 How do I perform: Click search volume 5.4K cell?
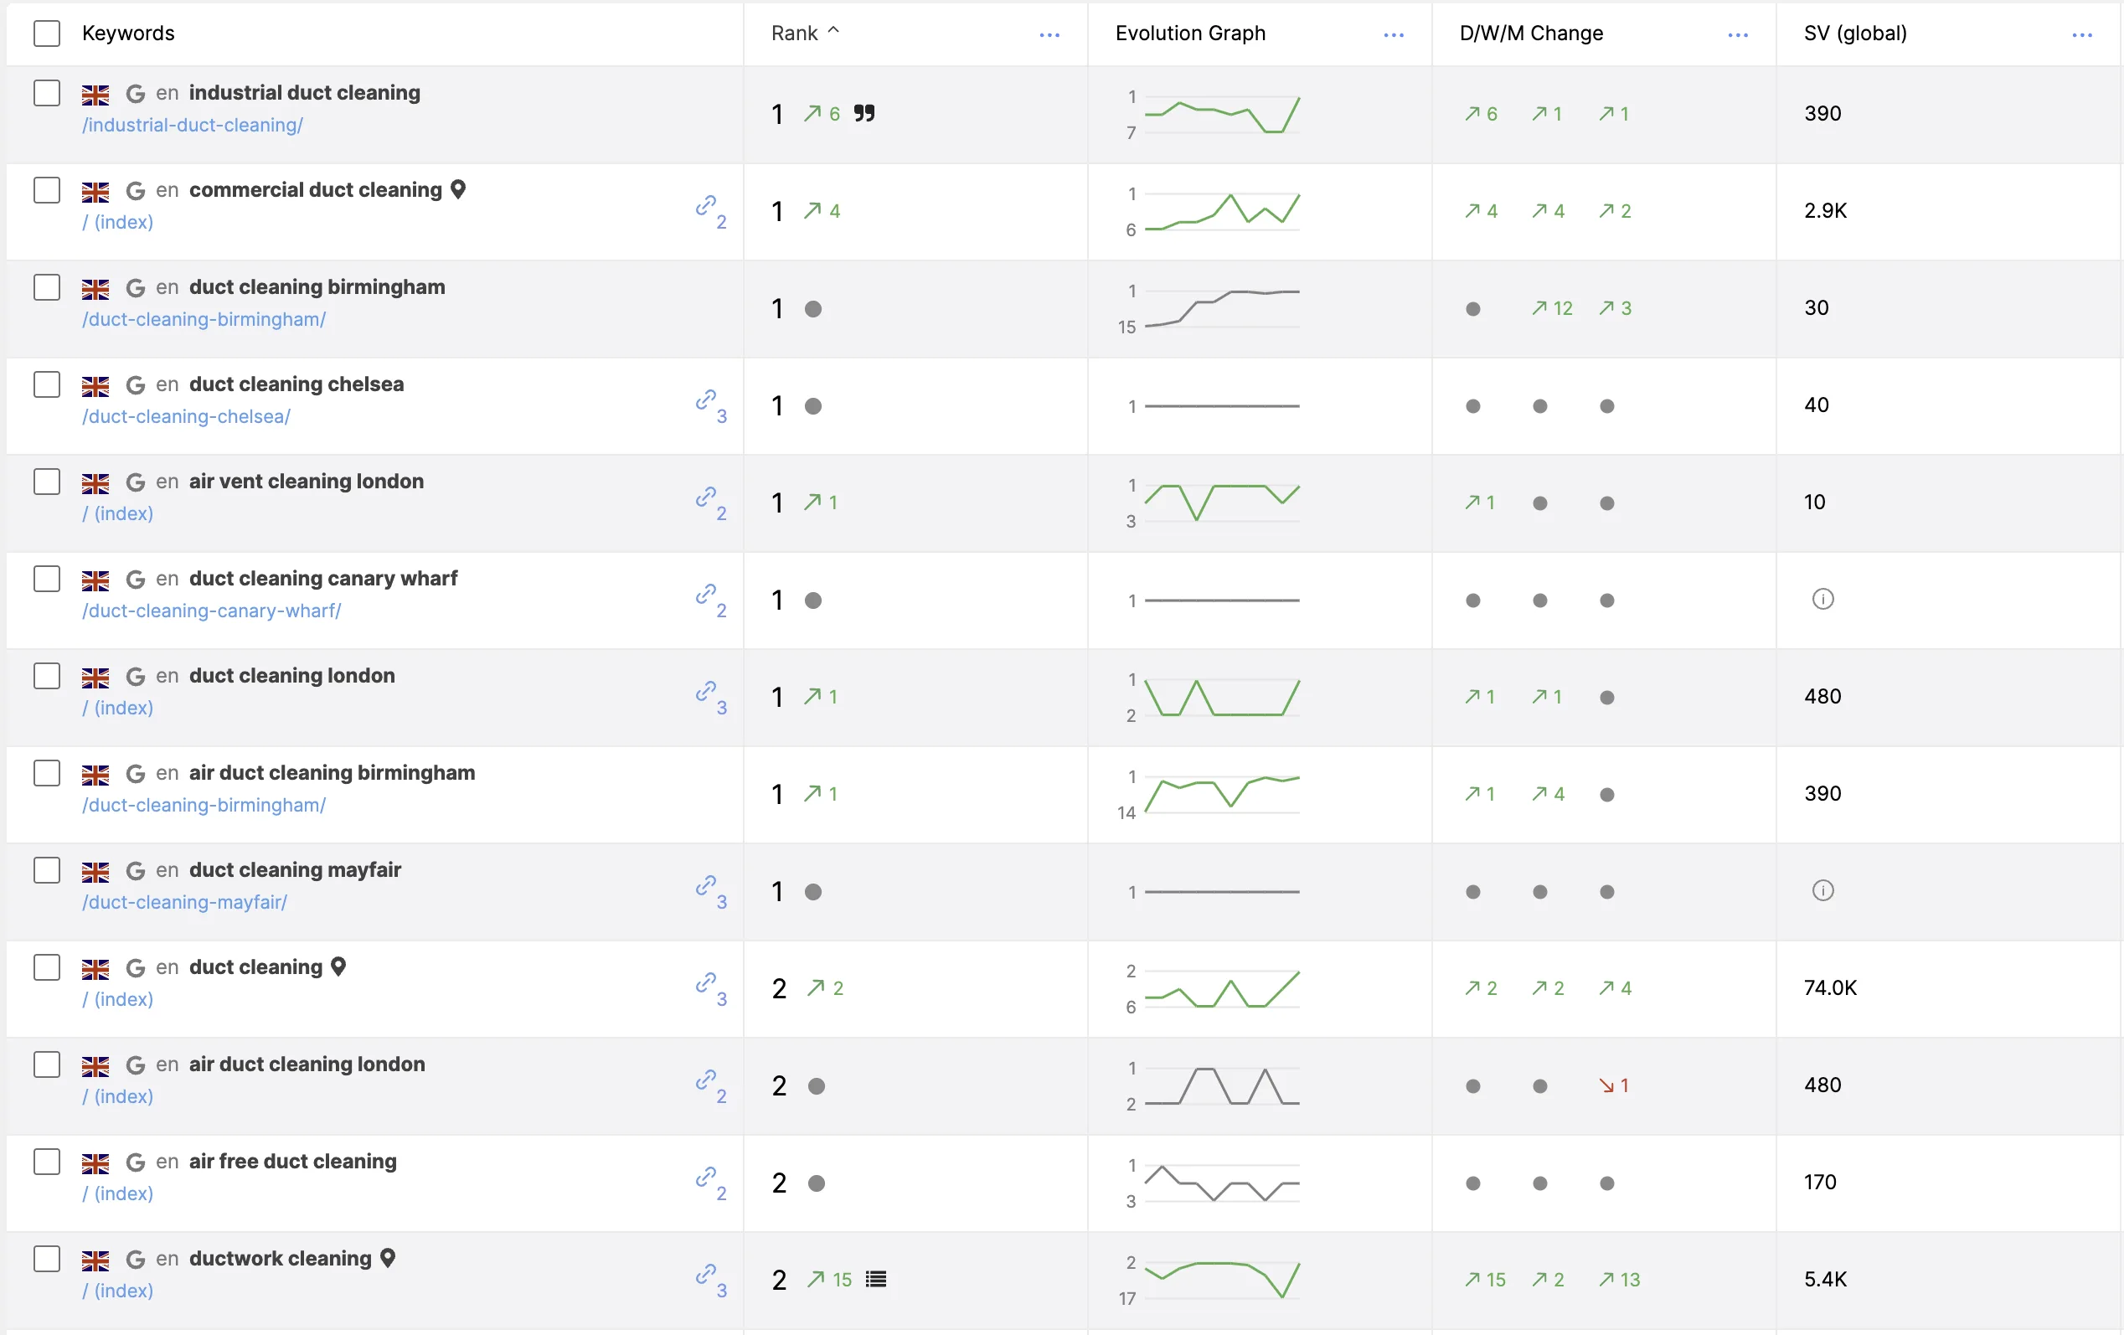[1825, 1279]
